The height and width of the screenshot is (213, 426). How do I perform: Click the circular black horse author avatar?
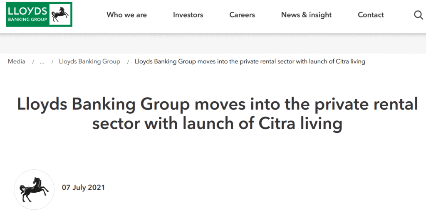click(34, 189)
